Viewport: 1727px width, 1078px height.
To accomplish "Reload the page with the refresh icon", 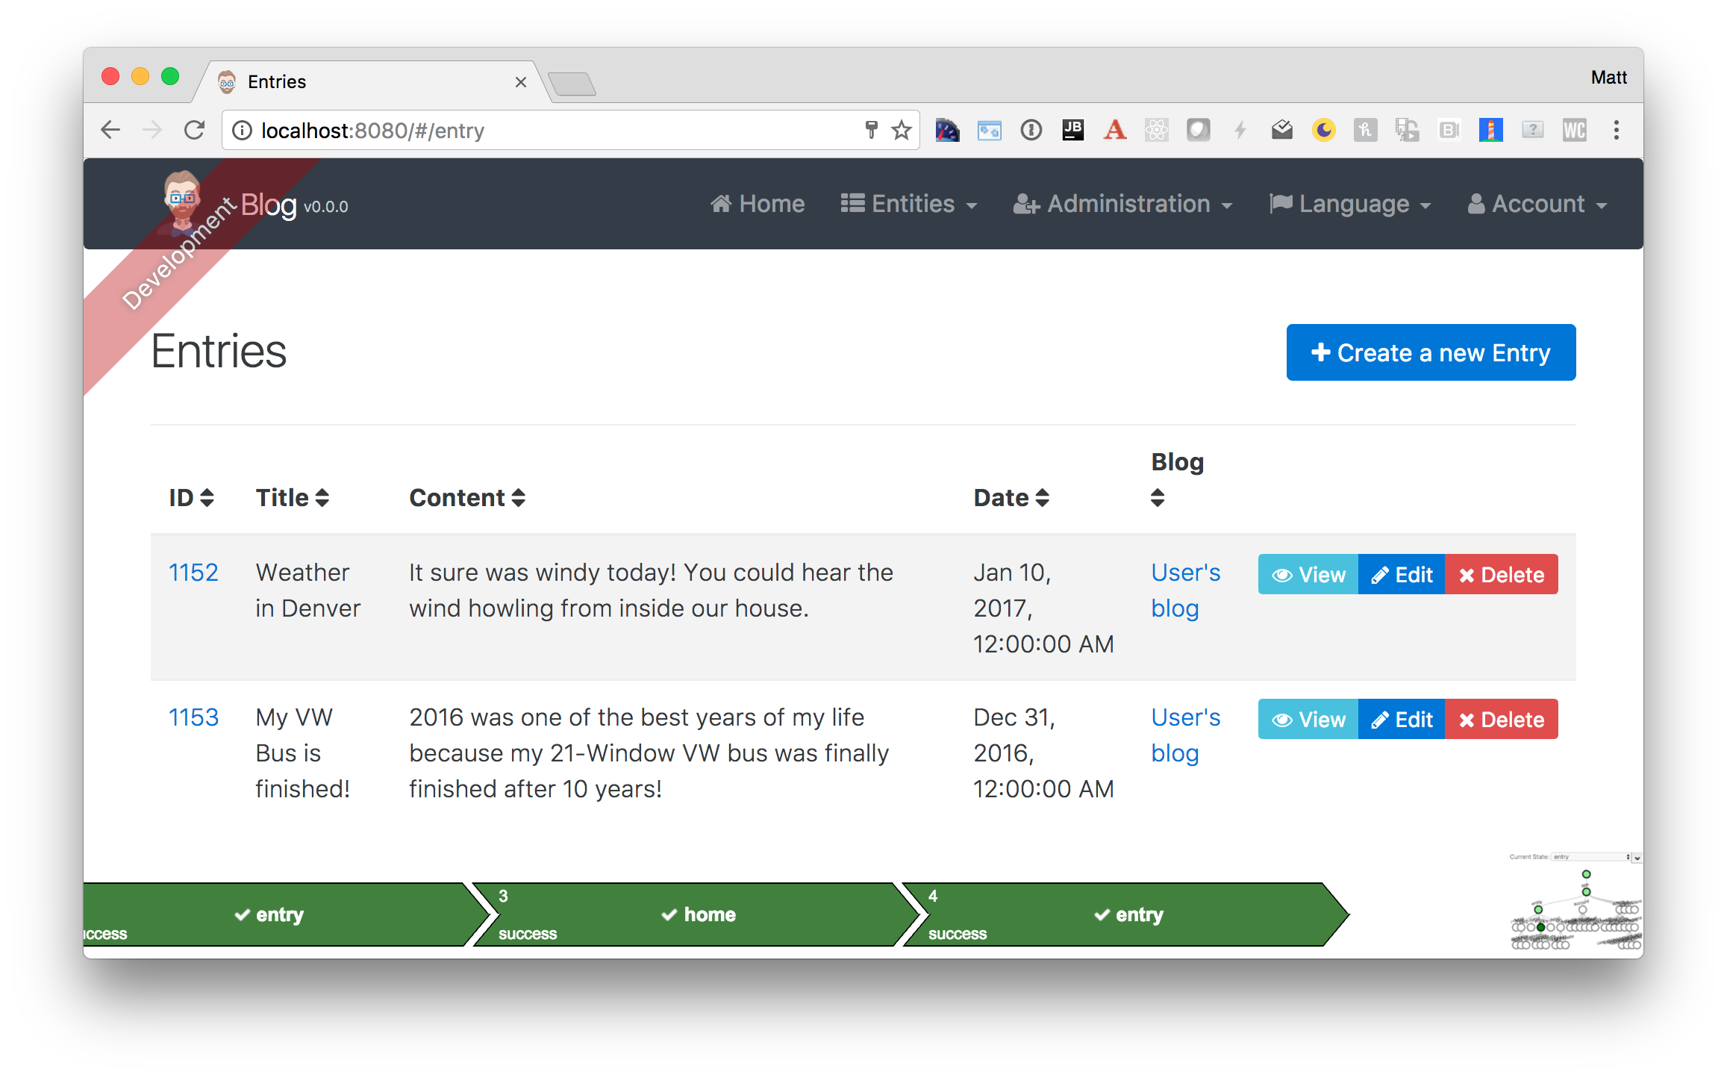I will 195,131.
